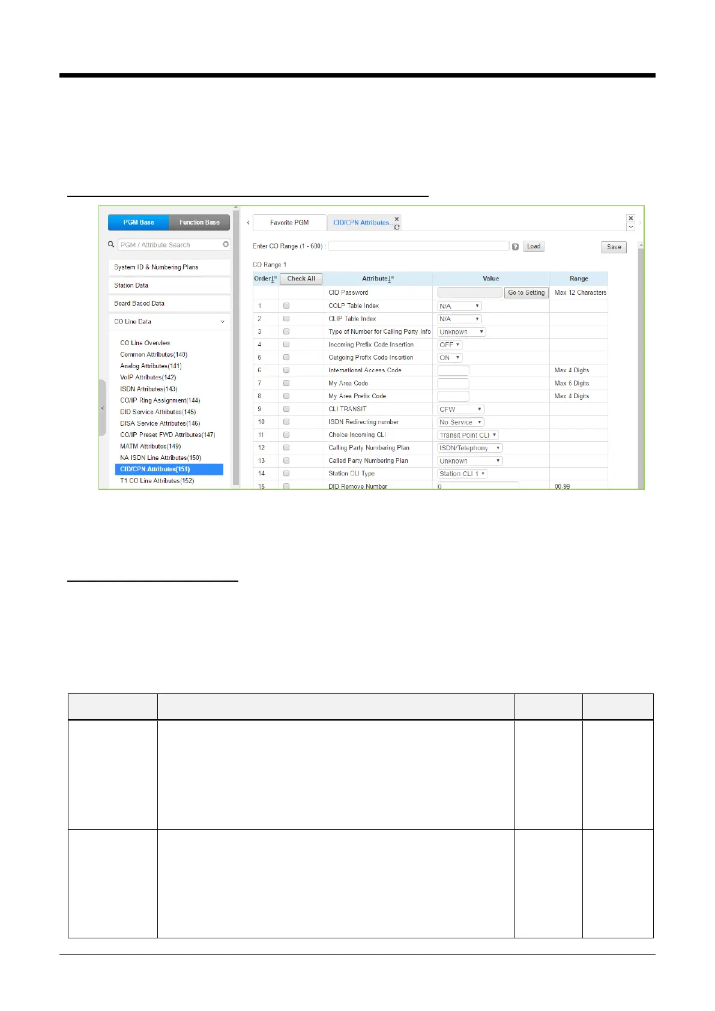The image size is (715, 1011).
Task: Open CO/IP Preset FWD Attributes(147)
Action: (x=167, y=435)
